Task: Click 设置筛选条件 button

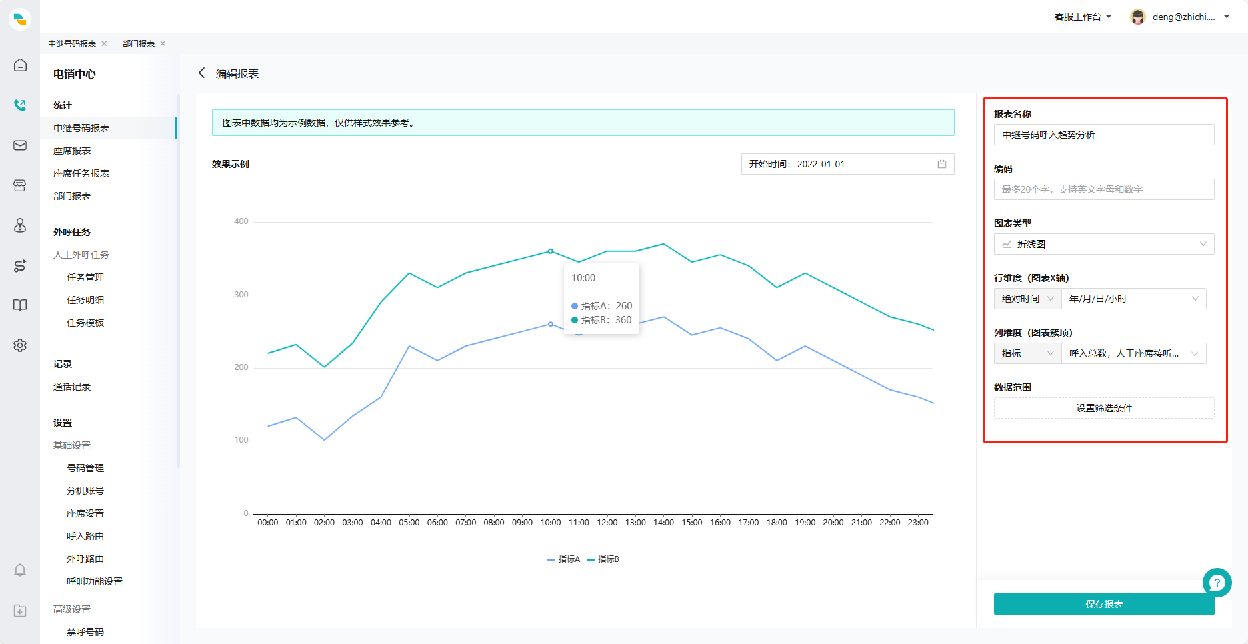Action: pos(1104,408)
